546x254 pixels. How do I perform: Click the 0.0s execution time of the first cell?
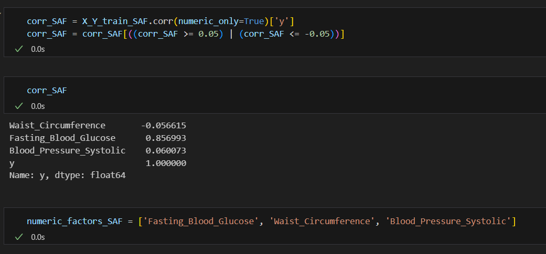(38, 49)
